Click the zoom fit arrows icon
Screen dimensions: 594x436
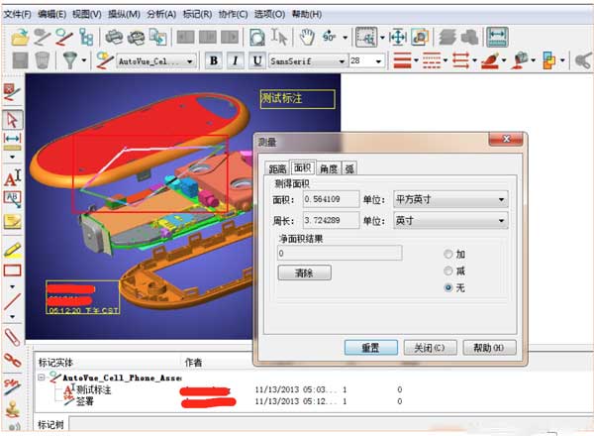398,37
